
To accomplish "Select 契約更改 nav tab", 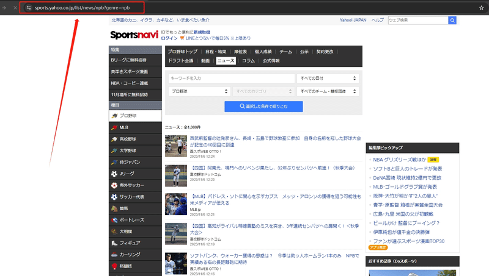I will (x=325, y=52).
